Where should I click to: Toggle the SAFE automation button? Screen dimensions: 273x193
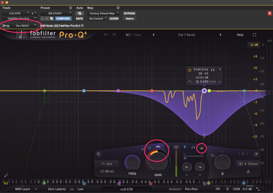pos(80,18)
